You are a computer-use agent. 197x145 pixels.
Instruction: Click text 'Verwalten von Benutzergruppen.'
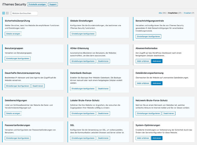pos(18,53)
